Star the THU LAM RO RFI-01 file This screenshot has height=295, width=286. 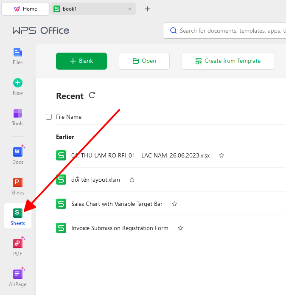tap(222, 156)
